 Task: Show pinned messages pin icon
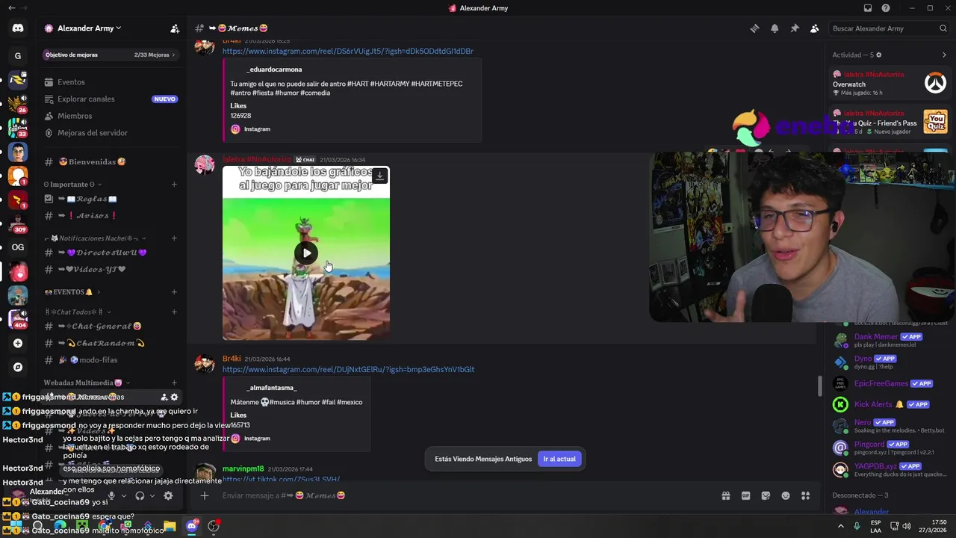795,28
